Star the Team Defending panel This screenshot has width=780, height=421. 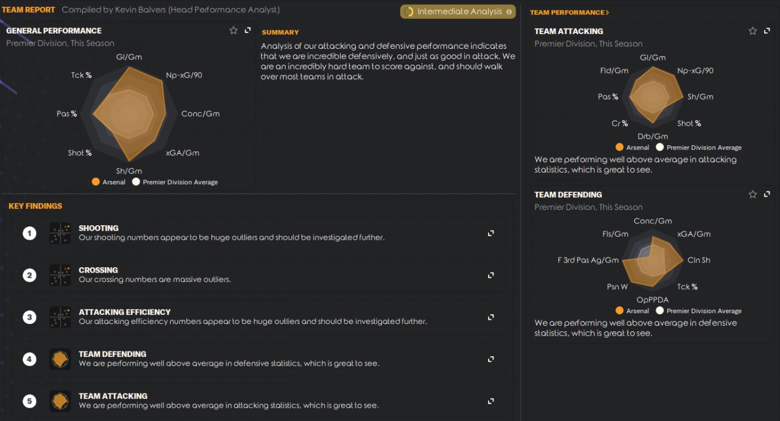pyautogui.click(x=753, y=195)
